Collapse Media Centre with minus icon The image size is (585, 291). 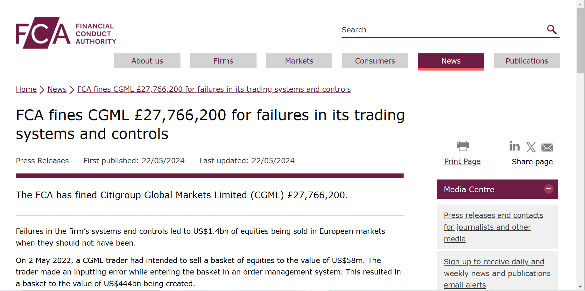pos(548,189)
